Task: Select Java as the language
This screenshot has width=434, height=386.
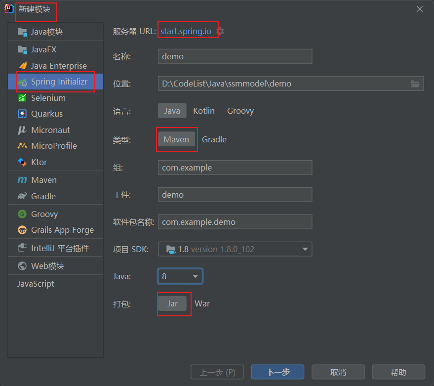Action: pyautogui.click(x=172, y=111)
